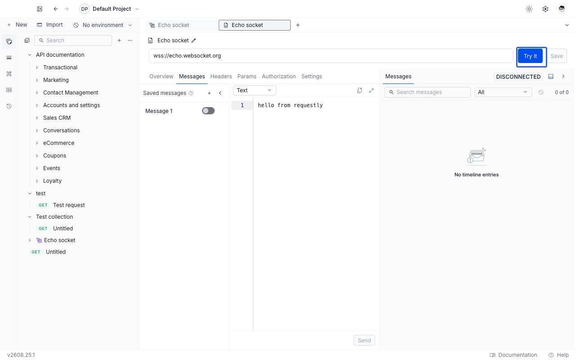Select the first Echo socket tab
Viewport: 576px width, 360px height.
pyautogui.click(x=180, y=25)
